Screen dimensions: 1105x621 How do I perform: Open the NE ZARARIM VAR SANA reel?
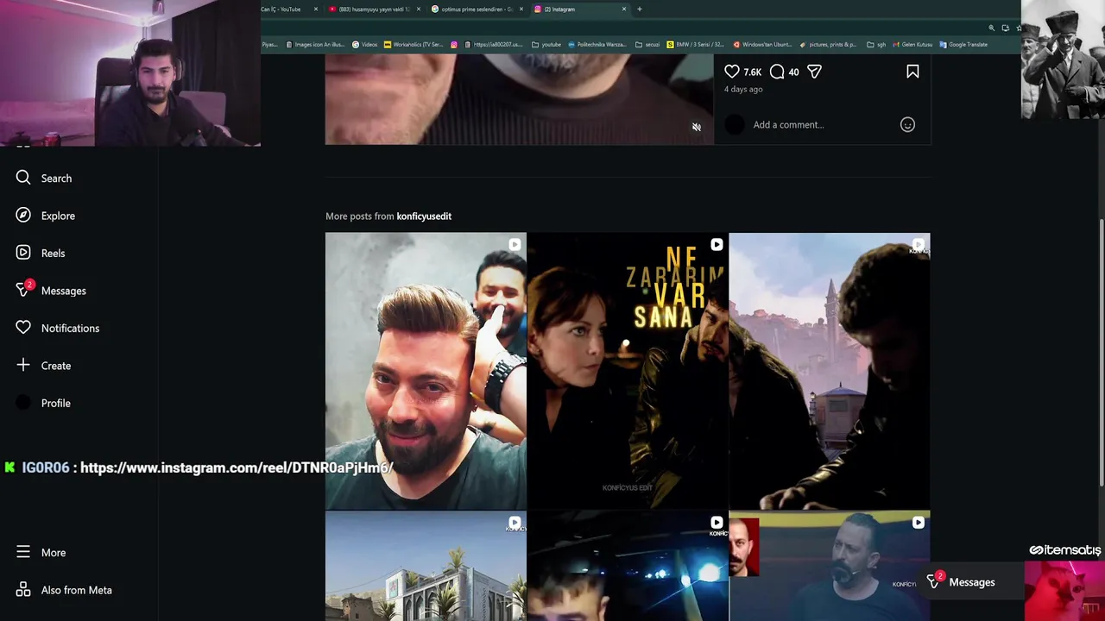(628, 371)
